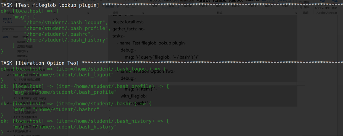The image size is (343, 136).
Task: Click document line '- name: Test fileglob lookup plugin'
Action: (x=151, y=43)
